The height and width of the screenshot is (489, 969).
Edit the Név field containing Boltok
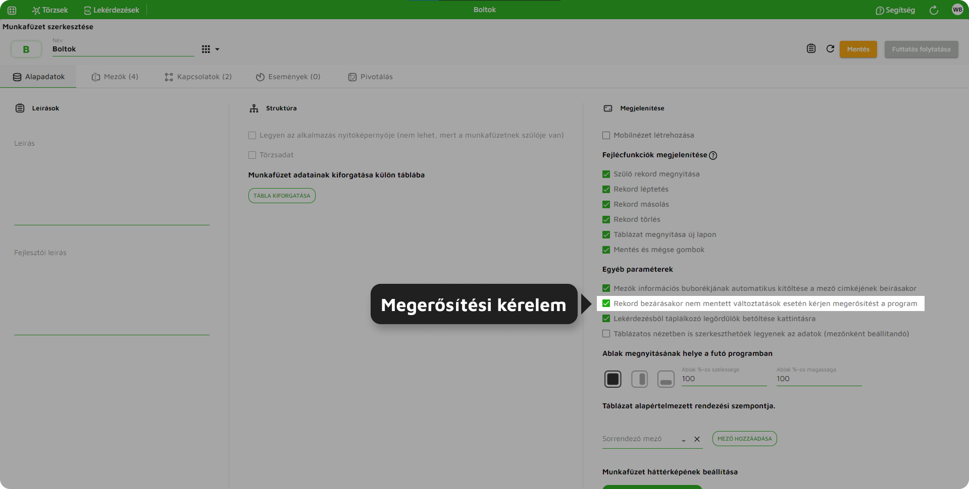click(123, 49)
